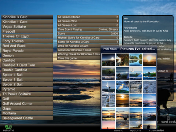Pick the cave rock arch photo
The image size is (176, 132).
122,60
